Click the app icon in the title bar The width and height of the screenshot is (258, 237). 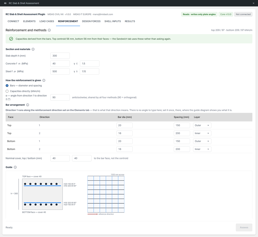(x=5, y=3)
